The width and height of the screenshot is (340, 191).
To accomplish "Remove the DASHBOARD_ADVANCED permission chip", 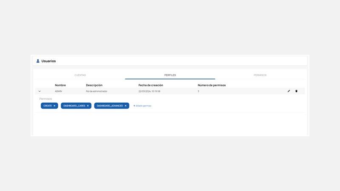I will tap(125, 106).
